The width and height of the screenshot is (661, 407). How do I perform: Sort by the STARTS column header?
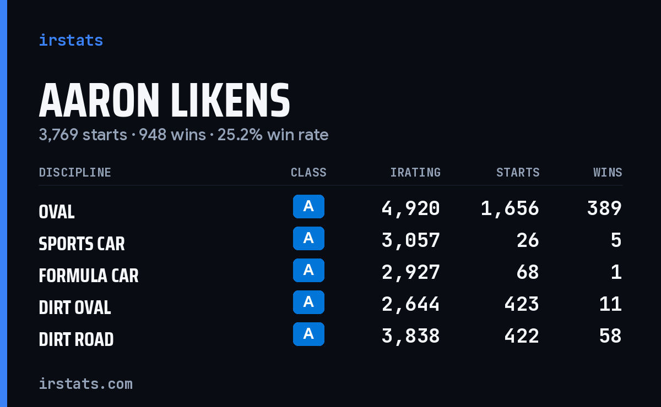click(x=518, y=172)
